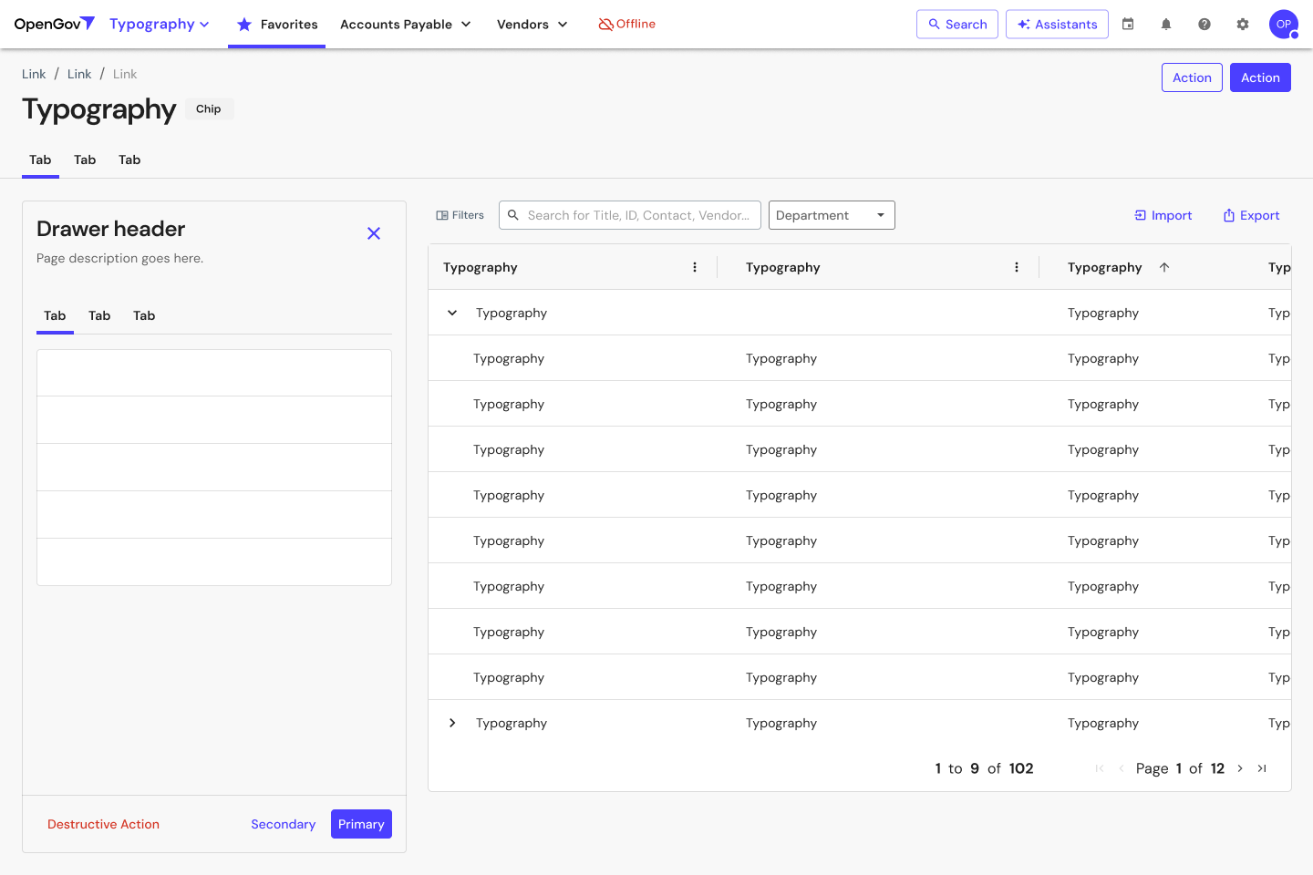Collapse the expanded first table row
This screenshot has width=1313, height=875.
(452, 313)
